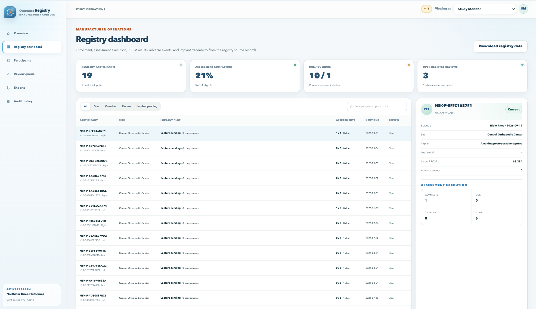Click the Total assessments tile
The height and width of the screenshot is (309, 536).
tap(497, 216)
